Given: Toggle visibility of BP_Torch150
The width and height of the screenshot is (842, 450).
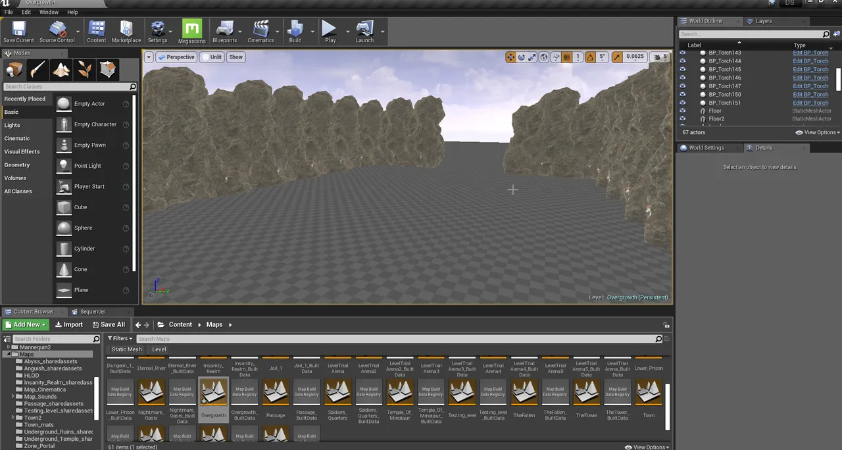Looking at the screenshot, I should point(683,94).
